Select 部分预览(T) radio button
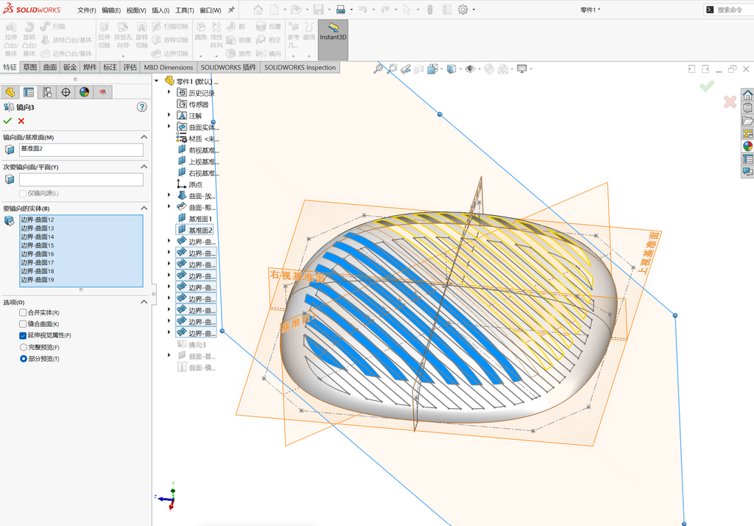 point(23,359)
